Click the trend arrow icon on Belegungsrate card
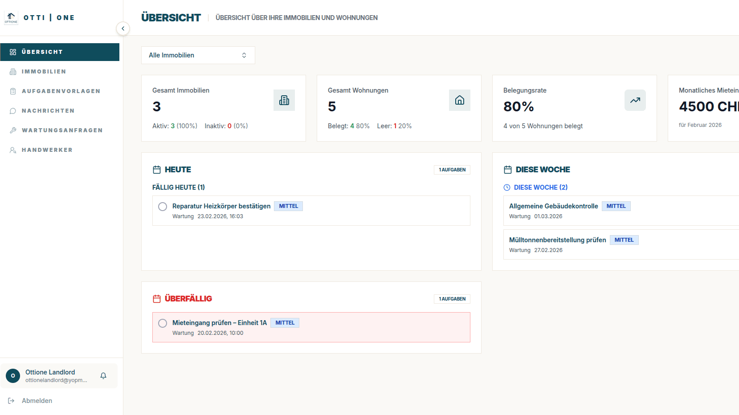Screen dimensions: 739x415 coord(635,100)
